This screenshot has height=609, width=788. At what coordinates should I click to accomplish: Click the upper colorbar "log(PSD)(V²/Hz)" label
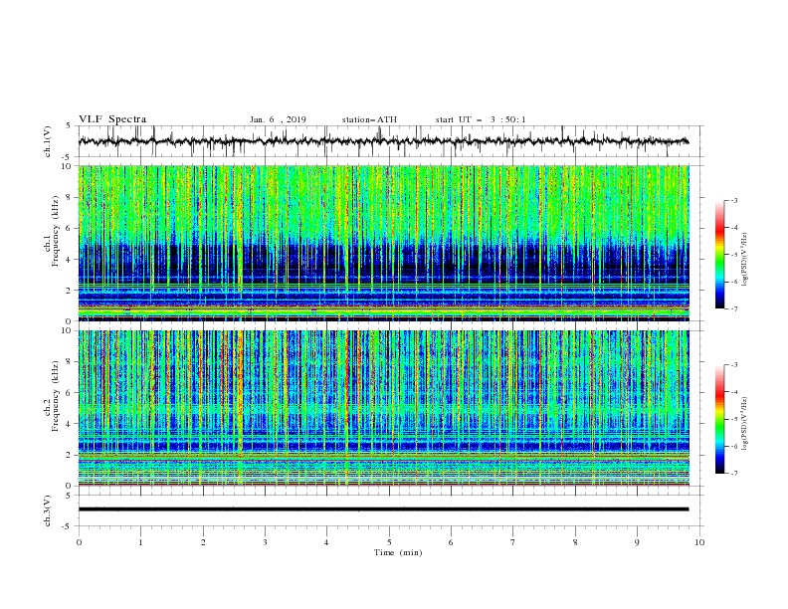[x=744, y=260]
